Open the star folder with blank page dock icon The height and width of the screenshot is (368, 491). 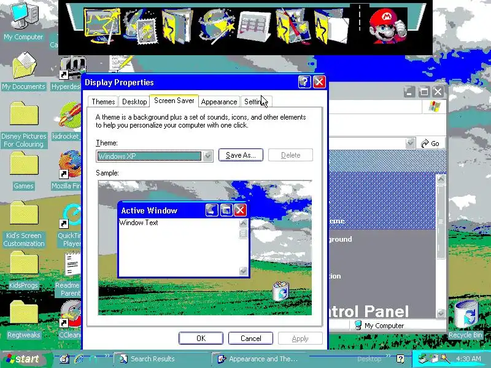tap(331, 26)
